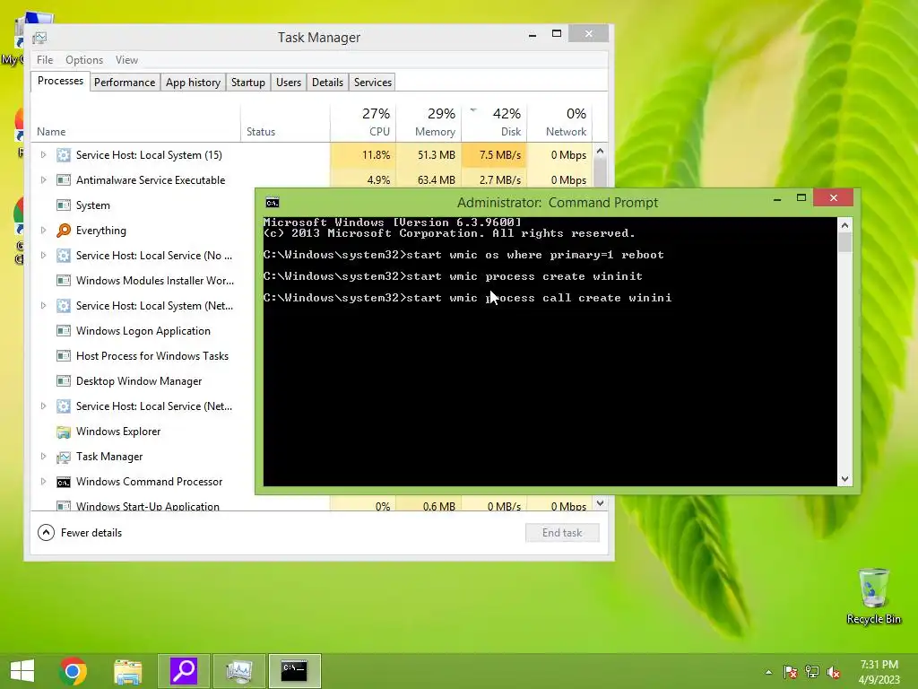Click the Task Manager process icon
The image size is (918, 689).
pos(64,457)
